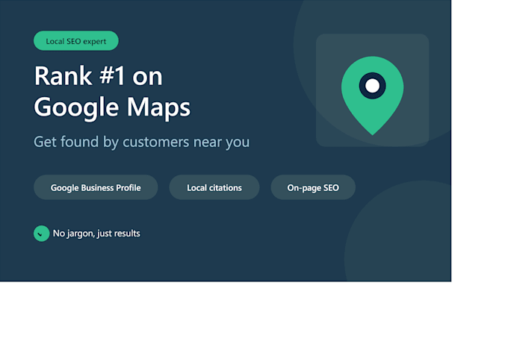Click the green checkmark circle icon
The image size is (508, 344).
pyautogui.click(x=42, y=234)
